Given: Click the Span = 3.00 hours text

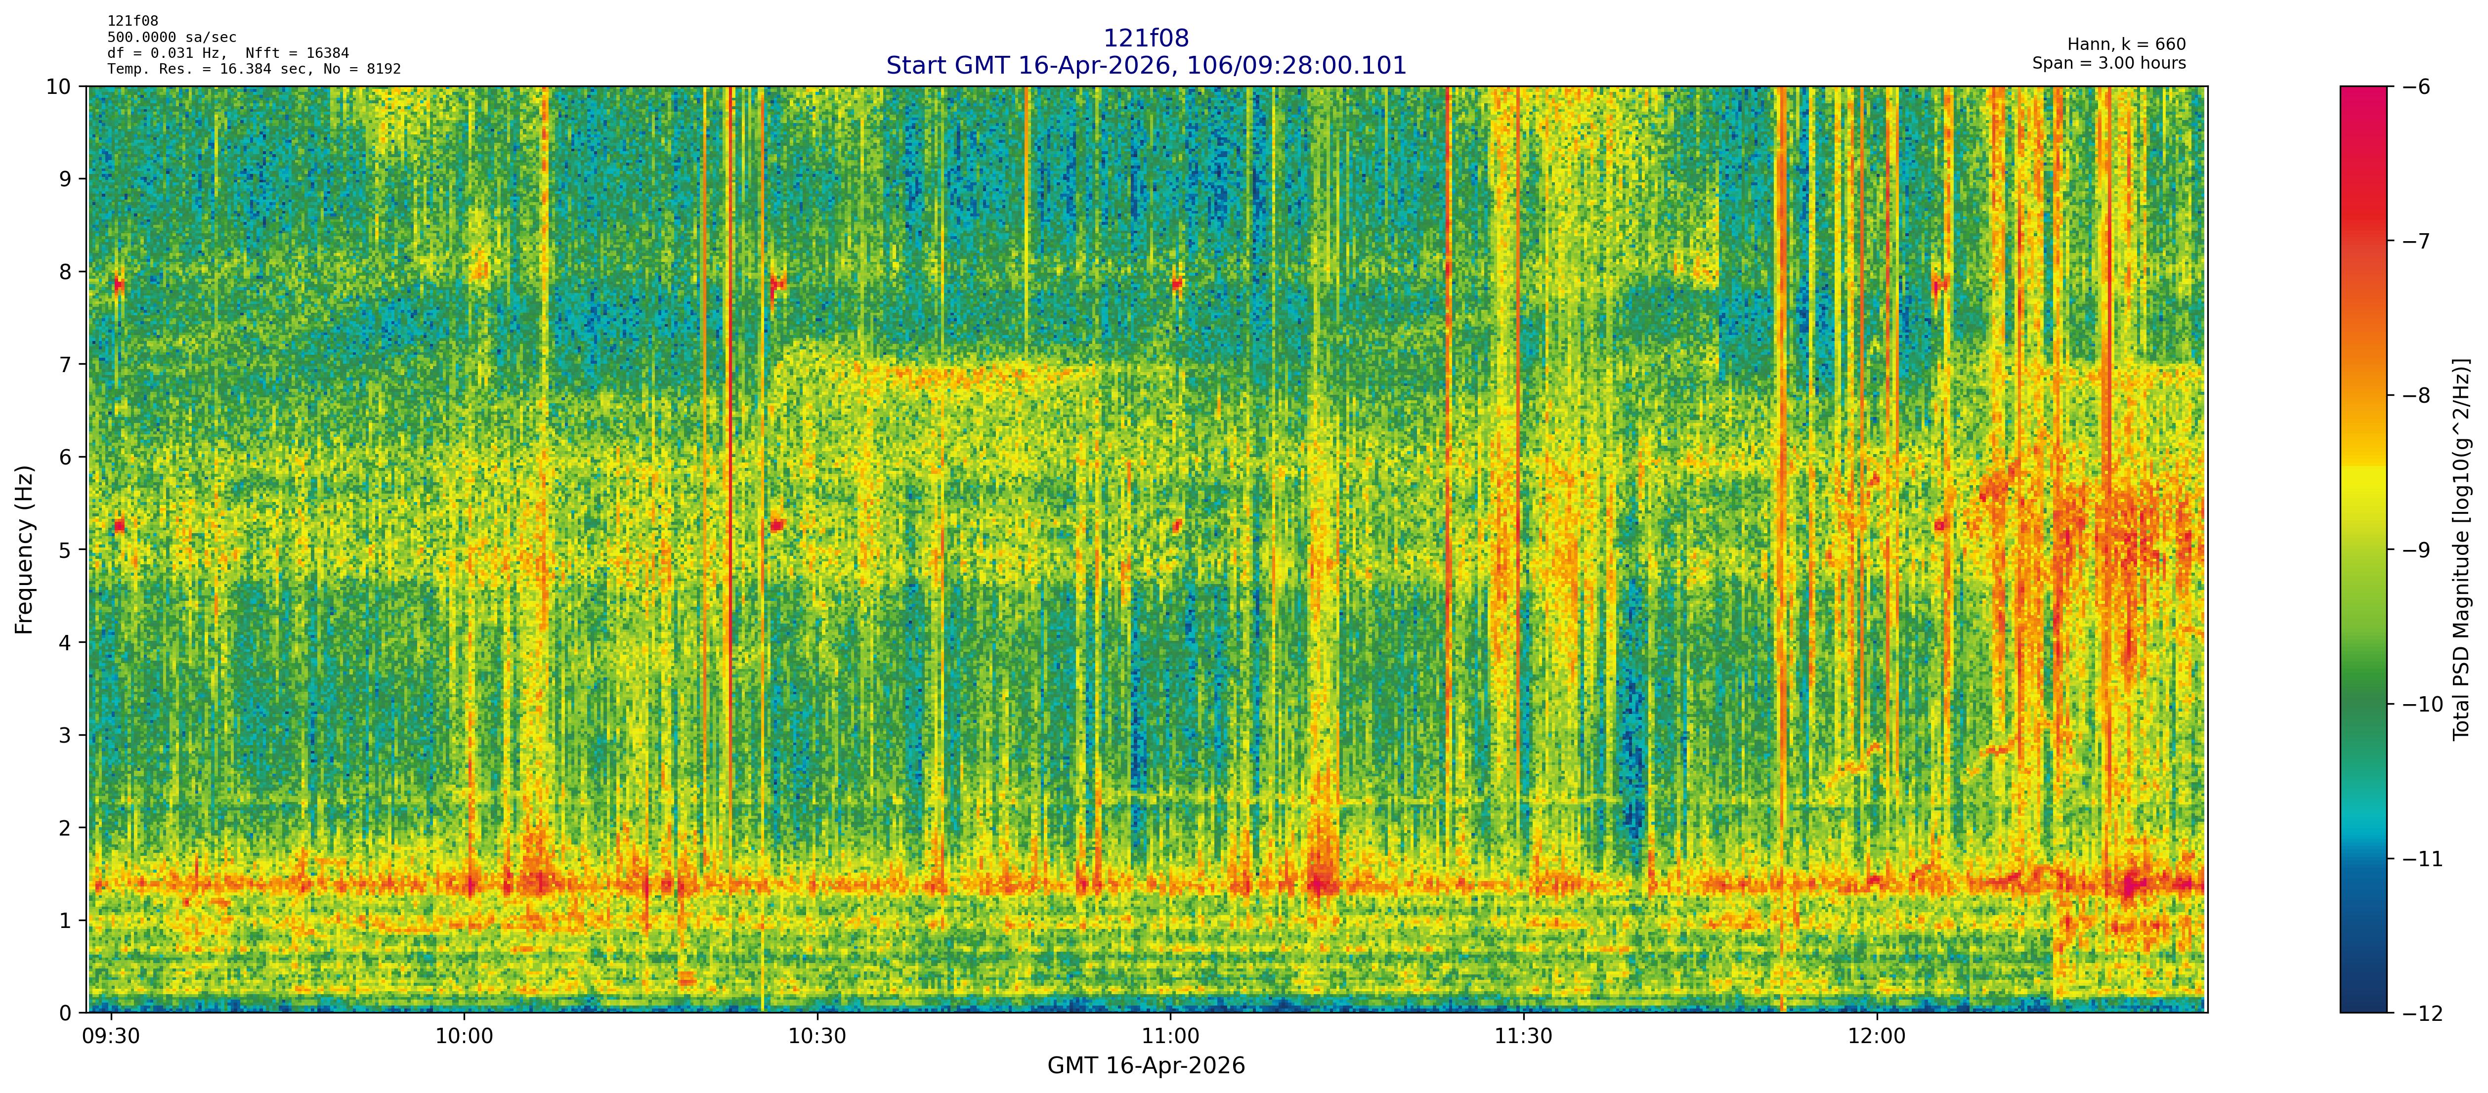Looking at the screenshot, I should coord(2108,63).
